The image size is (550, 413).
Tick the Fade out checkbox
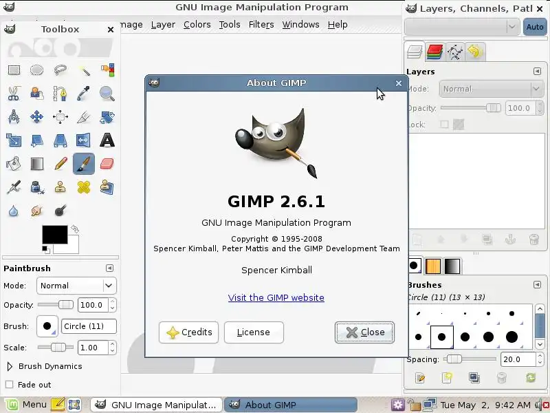pyautogui.click(x=10, y=385)
